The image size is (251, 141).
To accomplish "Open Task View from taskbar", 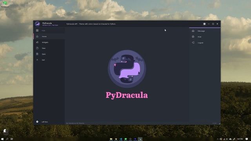I will click(11, 139).
